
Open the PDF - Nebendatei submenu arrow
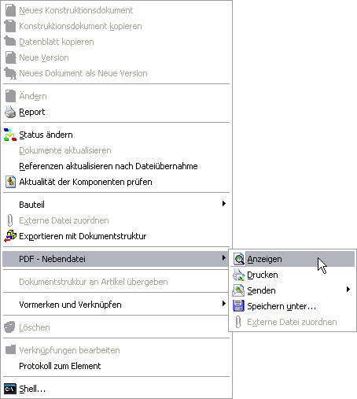pyautogui.click(x=223, y=258)
